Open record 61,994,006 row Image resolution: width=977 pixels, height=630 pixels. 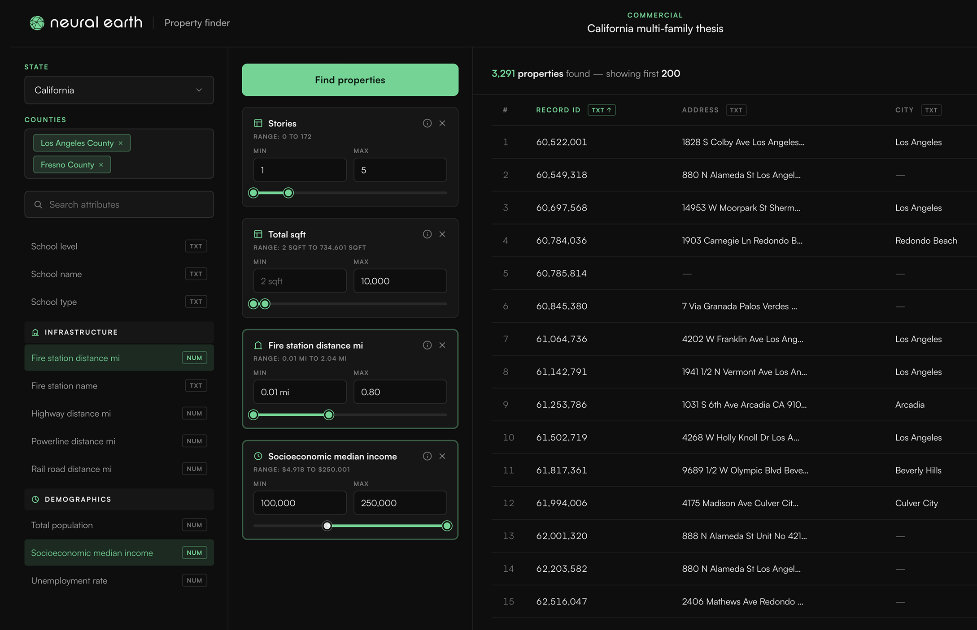pos(734,503)
